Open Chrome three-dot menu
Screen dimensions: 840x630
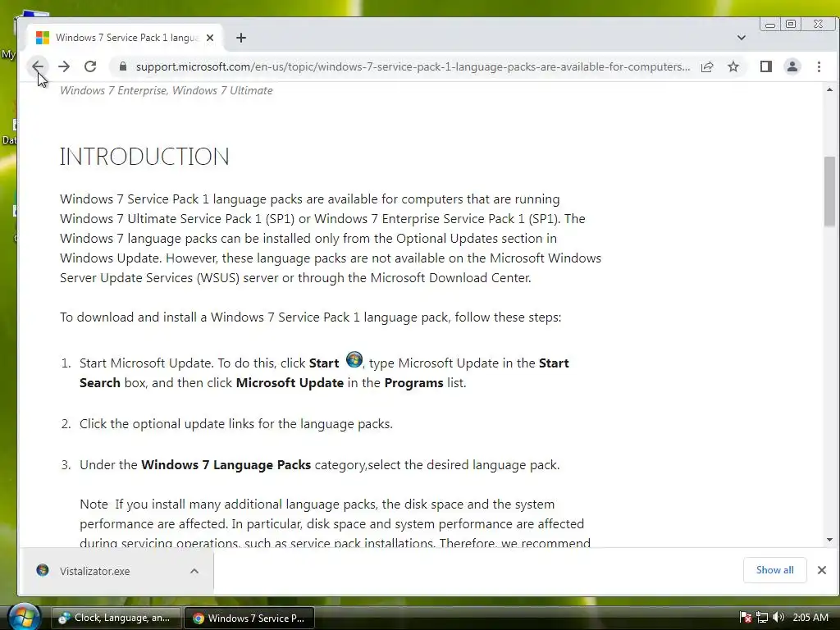[x=819, y=66]
